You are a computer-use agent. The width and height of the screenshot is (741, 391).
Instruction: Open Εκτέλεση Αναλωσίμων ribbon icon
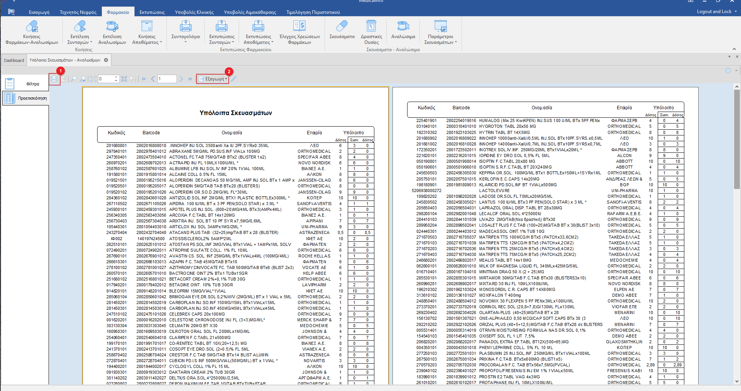pos(112,33)
